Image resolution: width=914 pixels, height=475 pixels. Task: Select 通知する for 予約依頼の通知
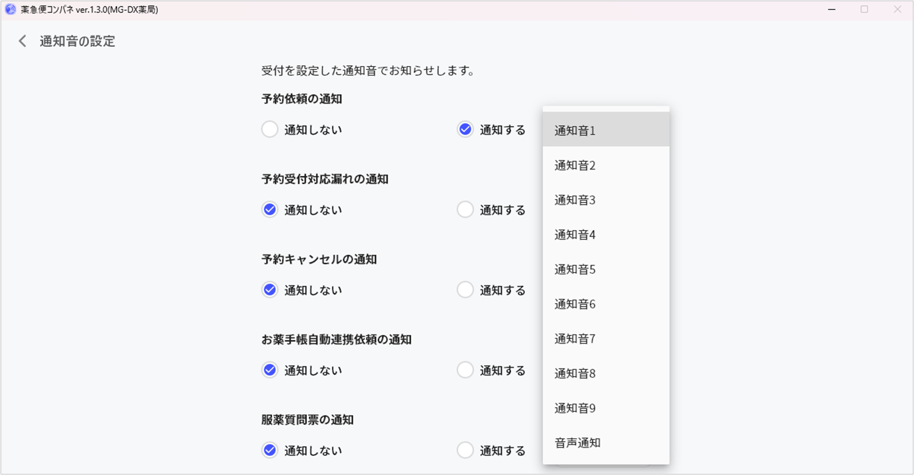coord(465,130)
